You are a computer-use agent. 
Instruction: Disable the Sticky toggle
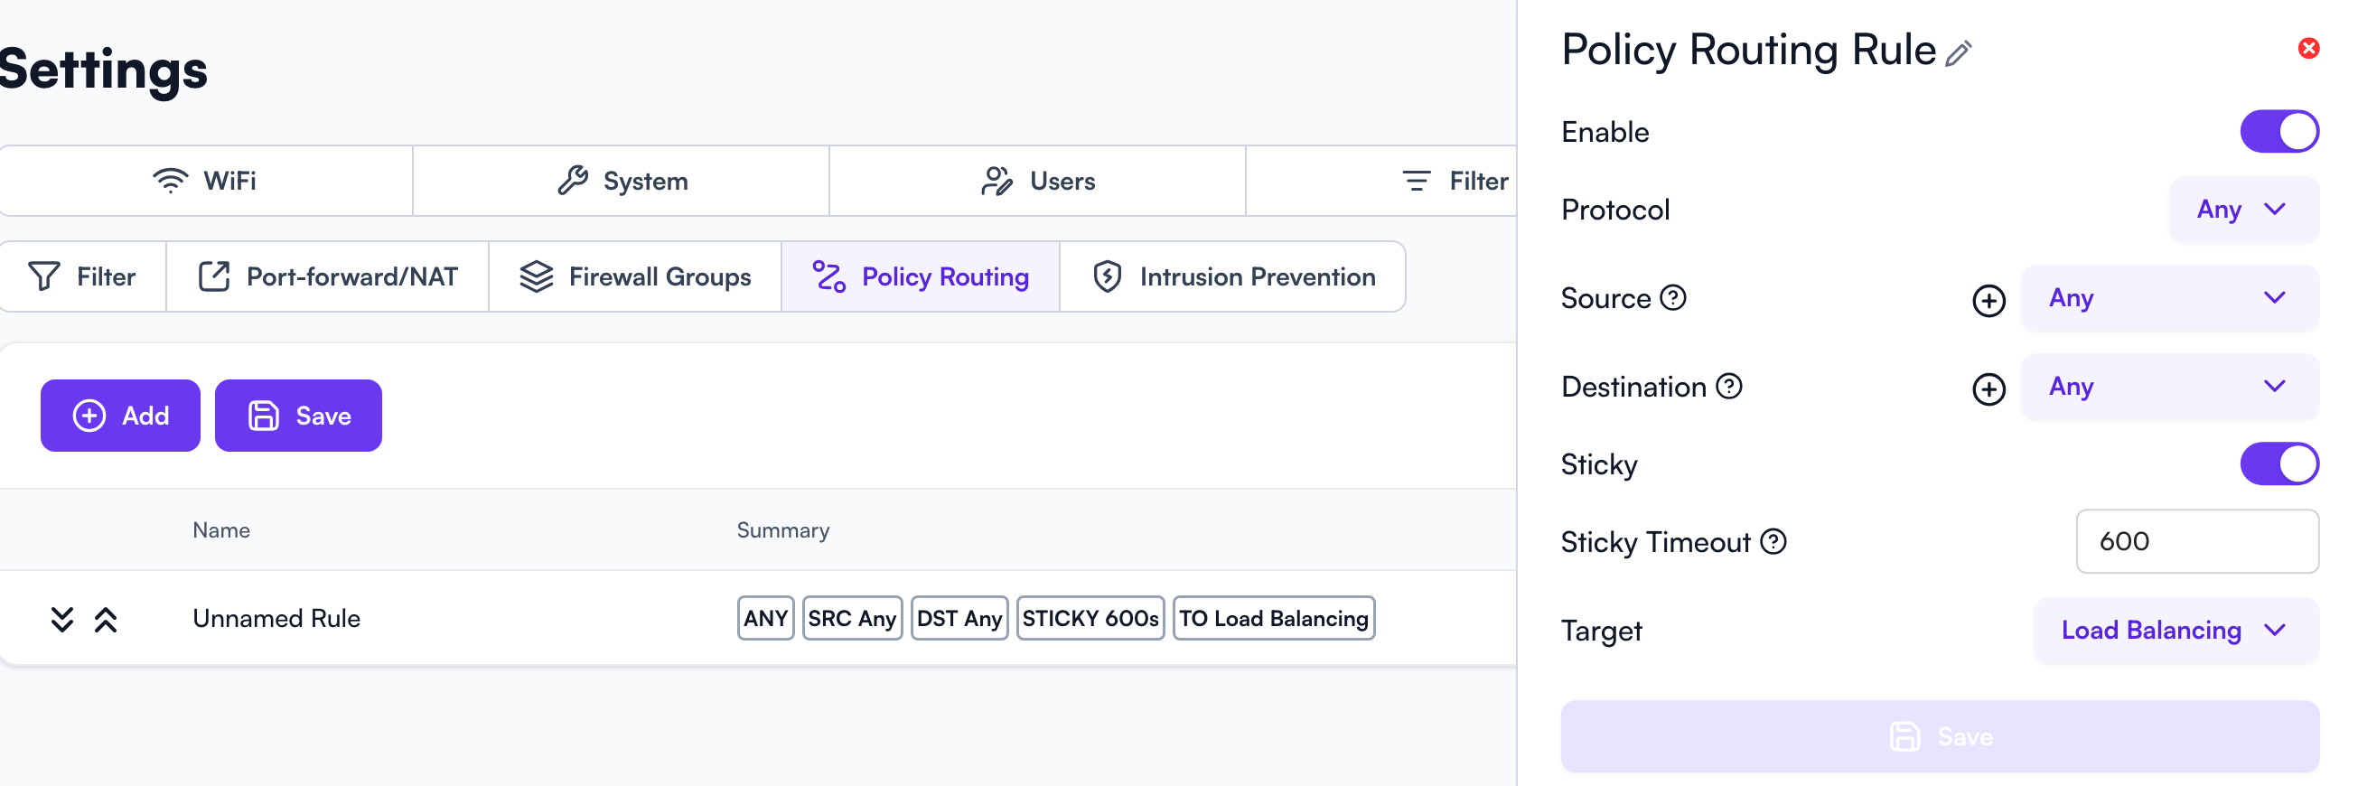click(x=2278, y=463)
